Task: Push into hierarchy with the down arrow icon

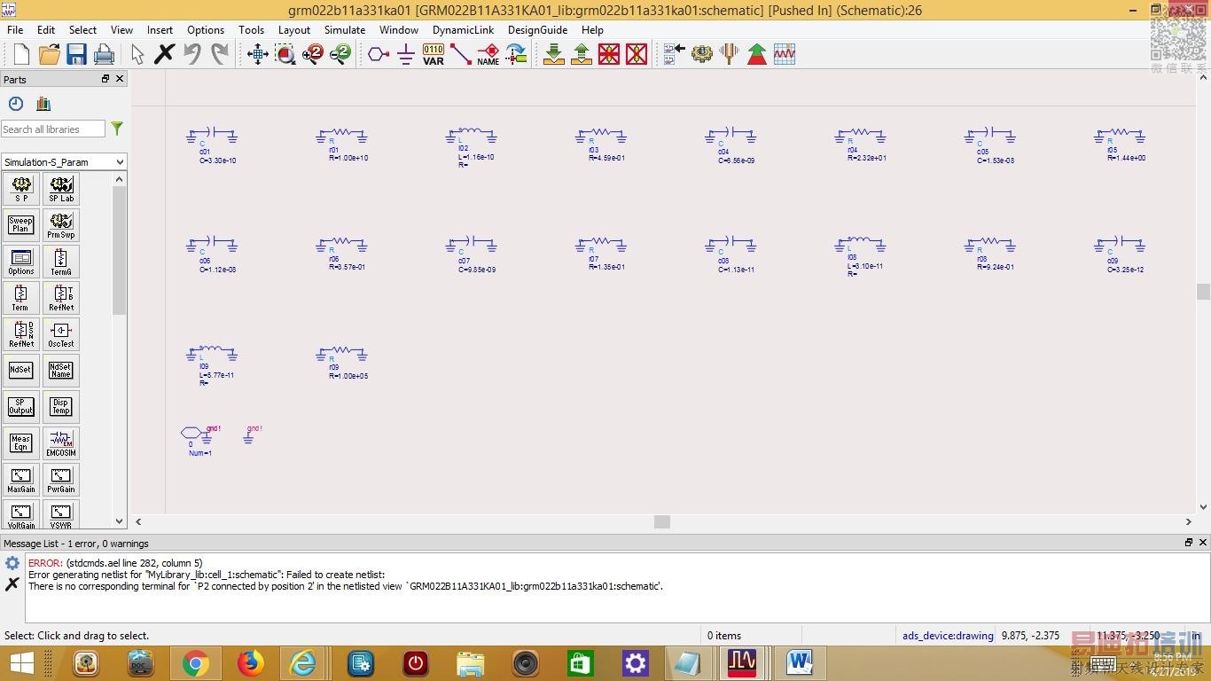Action: [554, 54]
